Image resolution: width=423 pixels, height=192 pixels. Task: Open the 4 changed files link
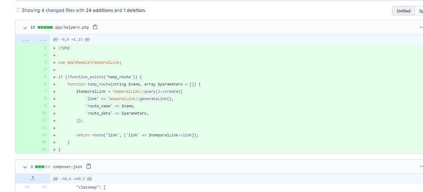58,10
